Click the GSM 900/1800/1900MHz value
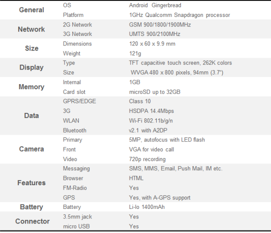 click(x=160, y=25)
